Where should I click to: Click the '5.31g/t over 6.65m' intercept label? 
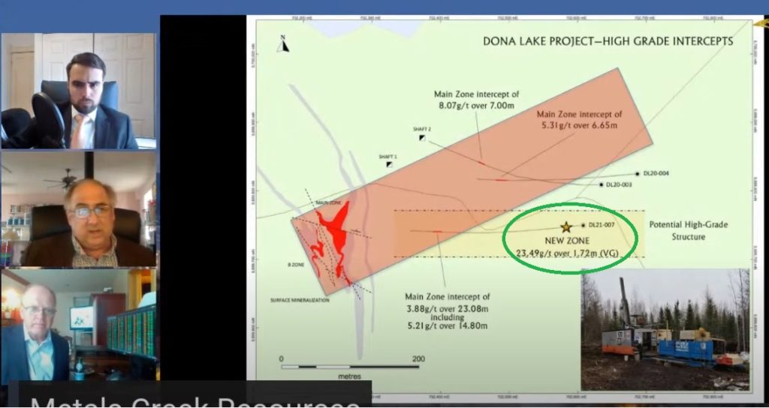(579, 125)
